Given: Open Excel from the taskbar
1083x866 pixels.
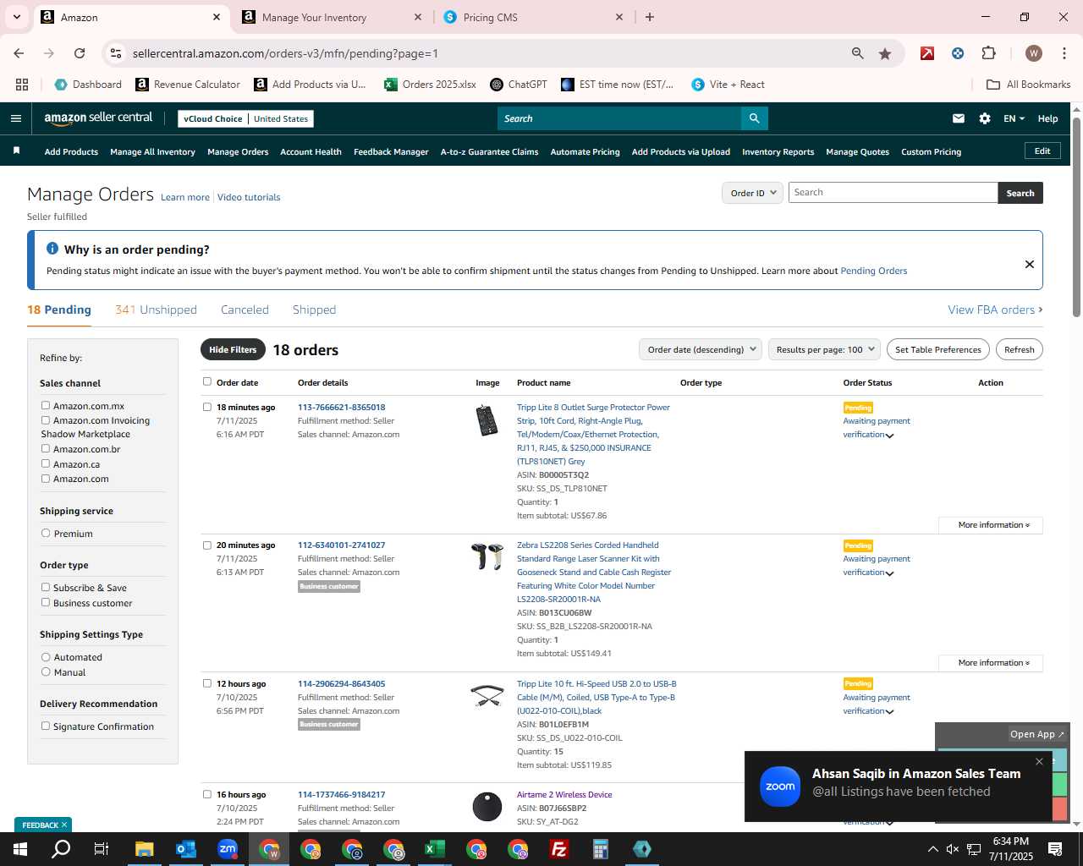Looking at the screenshot, I should (x=435, y=849).
